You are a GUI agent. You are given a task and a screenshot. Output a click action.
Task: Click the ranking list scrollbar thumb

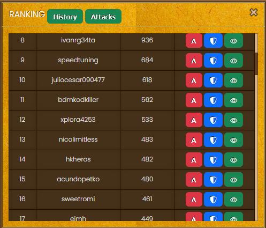[x=256, y=64]
